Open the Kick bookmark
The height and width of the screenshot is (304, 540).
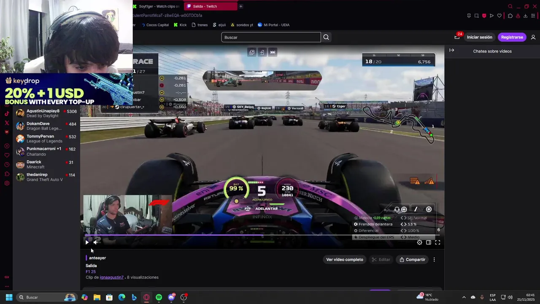click(180, 25)
